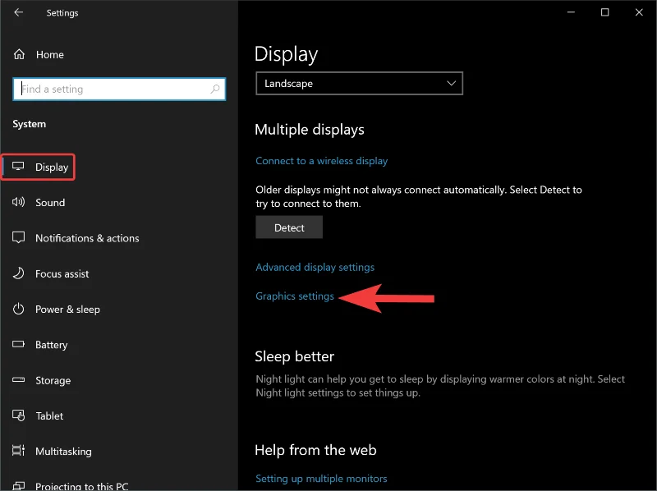Click the Display monitor icon
The image size is (657, 491).
(18, 167)
